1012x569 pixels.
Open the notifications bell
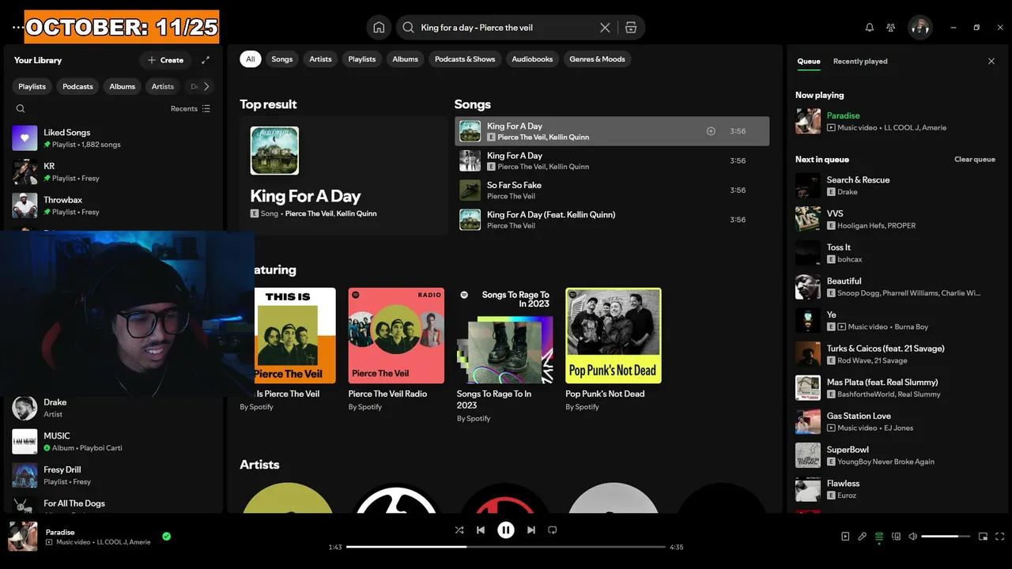870,28
